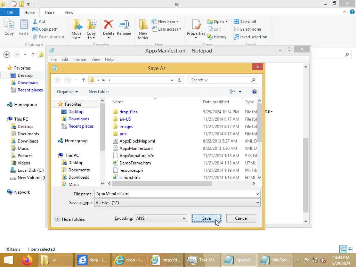Click the File name input field
Image resolution: width=356 pixels, height=267 pixels.
pos(175,194)
